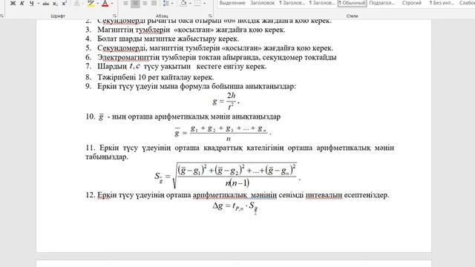This screenshot has width=475, height=267.
Task: Select Обычный style
Action: pos(353,3)
